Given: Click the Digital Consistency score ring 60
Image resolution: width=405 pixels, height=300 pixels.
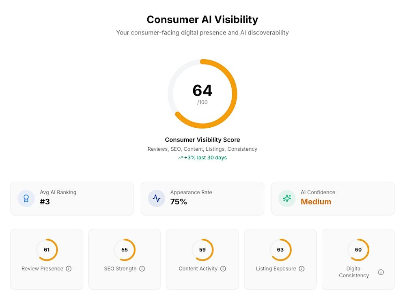Looking at the screenshot, I should coord(358,250).
